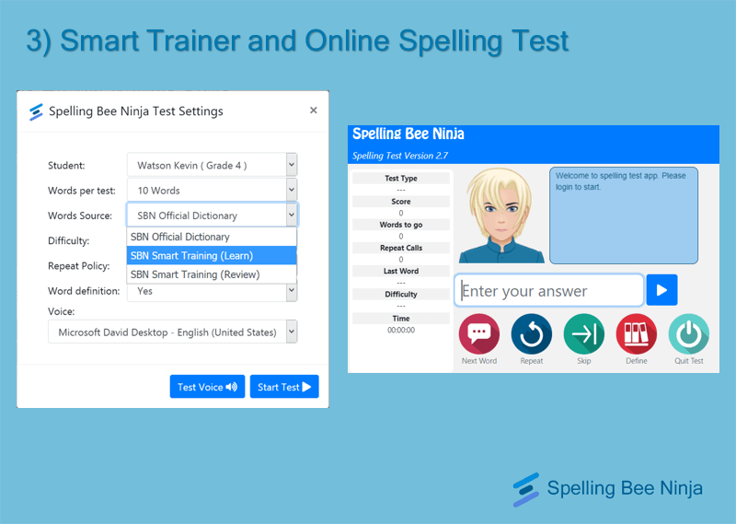Screen dimensions: 736x524
Task: Click the Repeat Calls label
Action: [401, 248]
